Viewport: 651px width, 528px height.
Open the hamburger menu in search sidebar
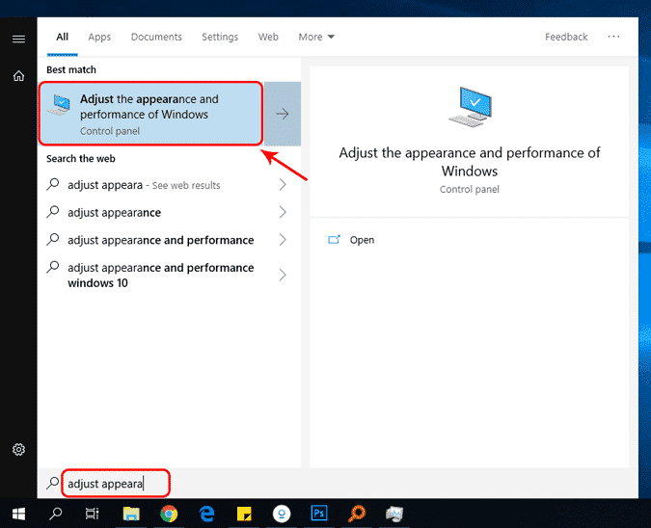tap(18, 40)
